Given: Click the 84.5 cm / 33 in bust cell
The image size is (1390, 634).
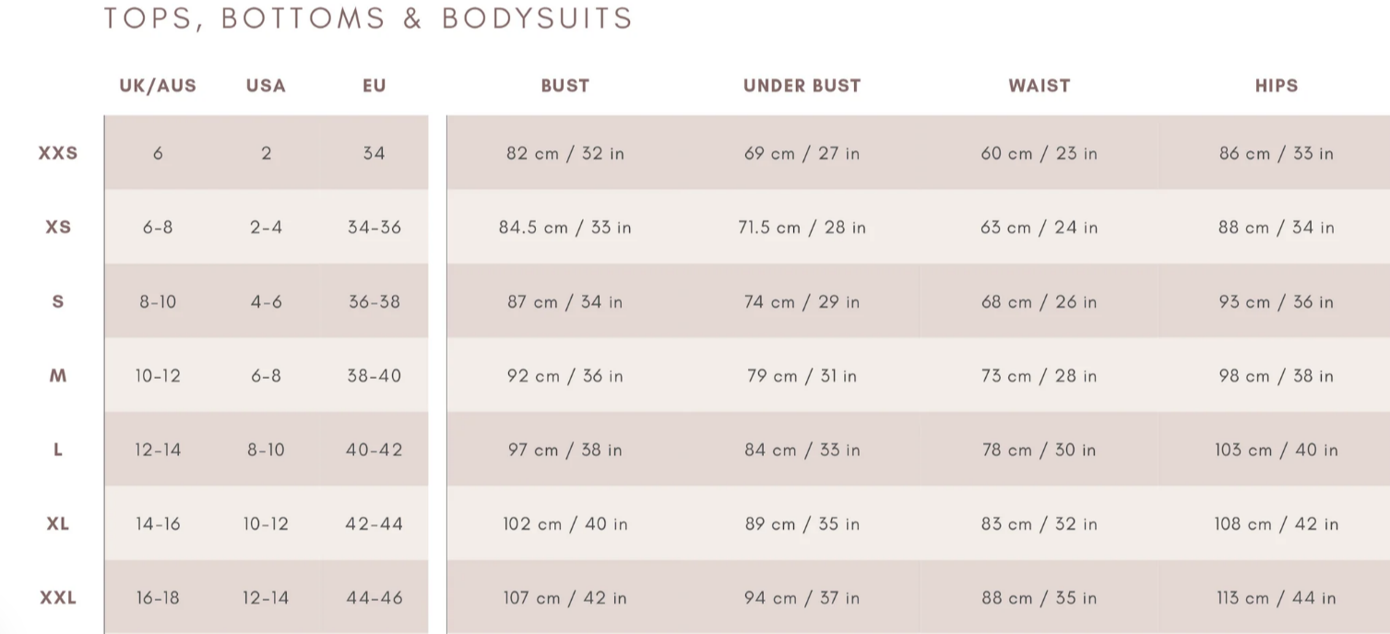Looking at the screenshot, I should [564, 228].
